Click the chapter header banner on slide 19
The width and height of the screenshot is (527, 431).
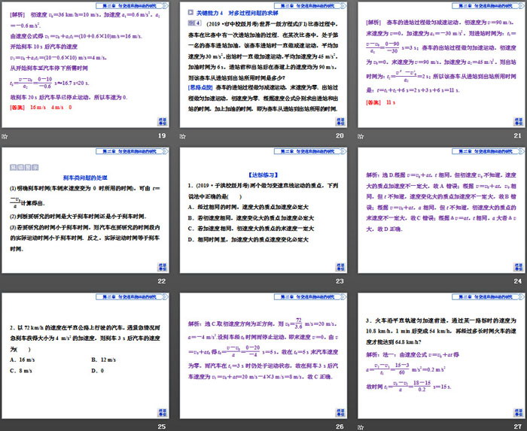click(x=132, y=6)
